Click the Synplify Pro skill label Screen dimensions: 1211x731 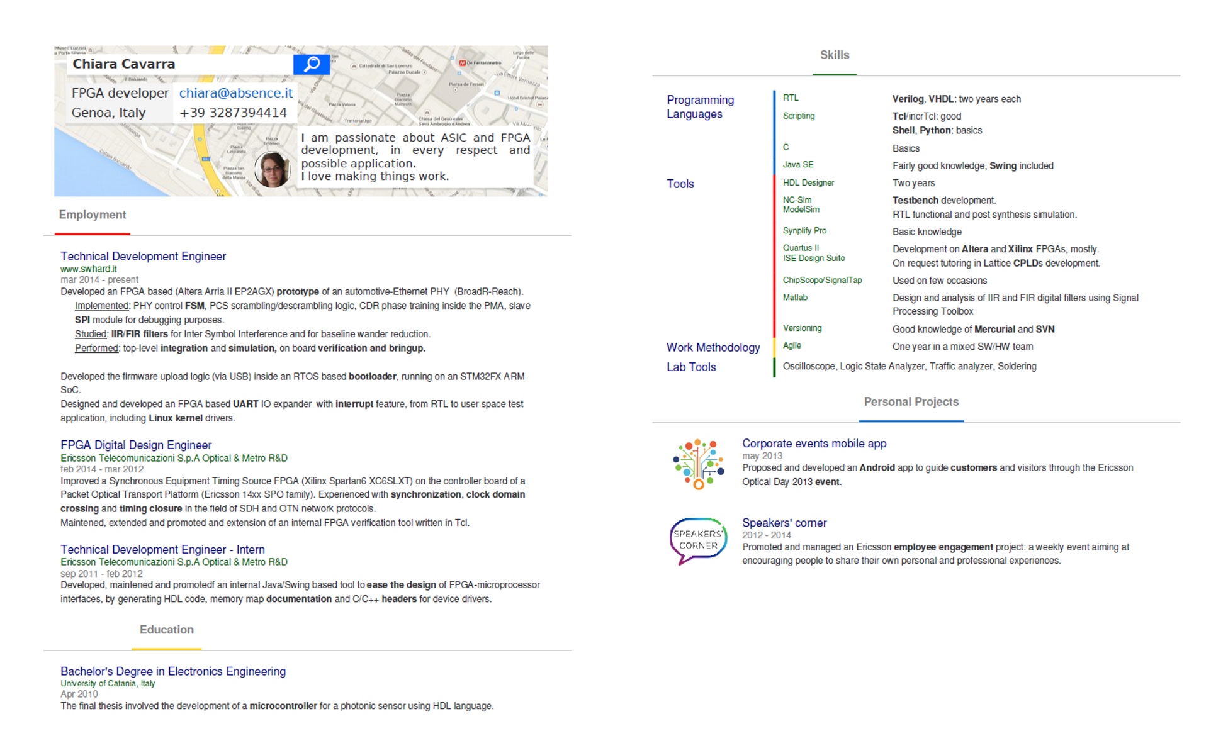point(804,230)
